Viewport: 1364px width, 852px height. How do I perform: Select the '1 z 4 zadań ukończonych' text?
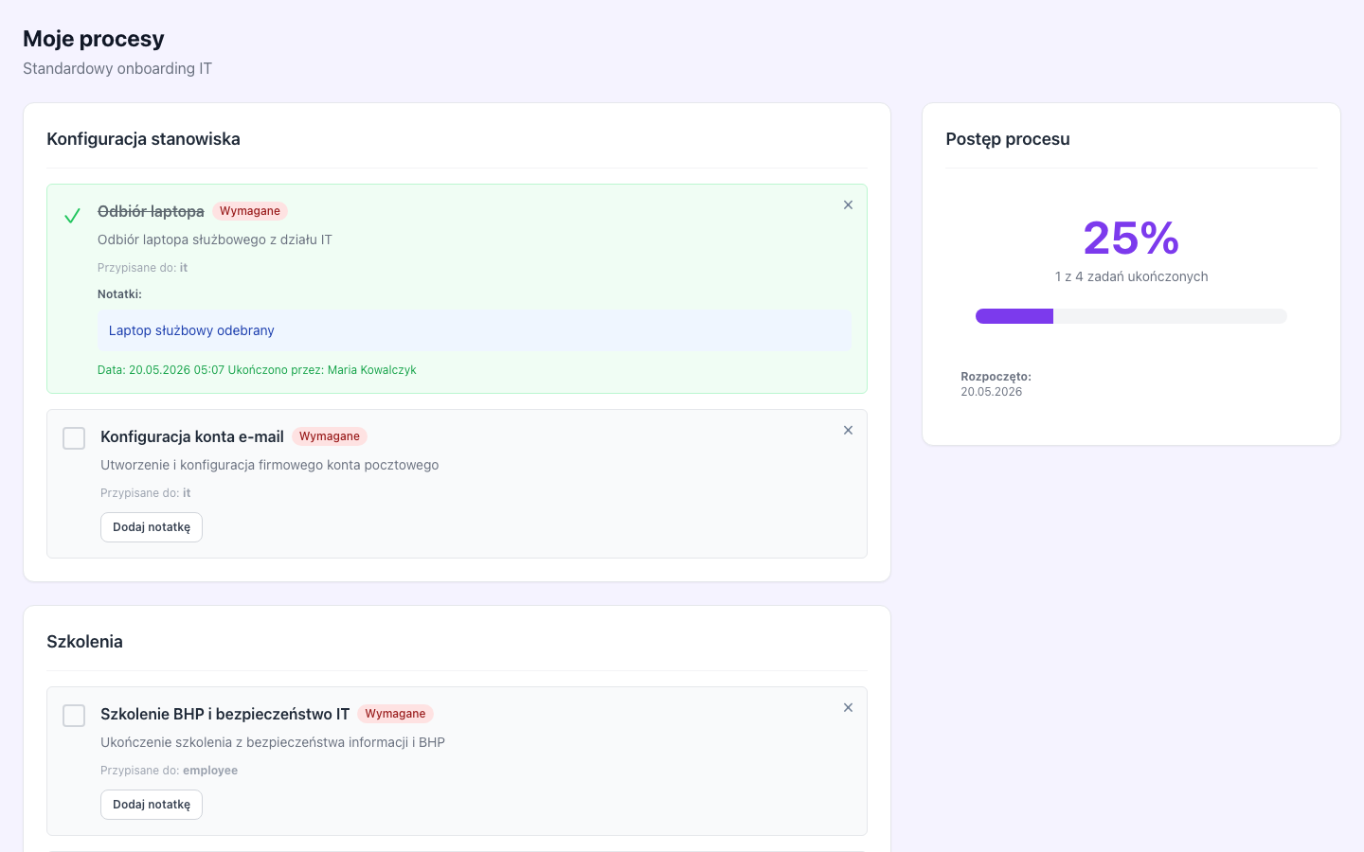coord(1131,276)
